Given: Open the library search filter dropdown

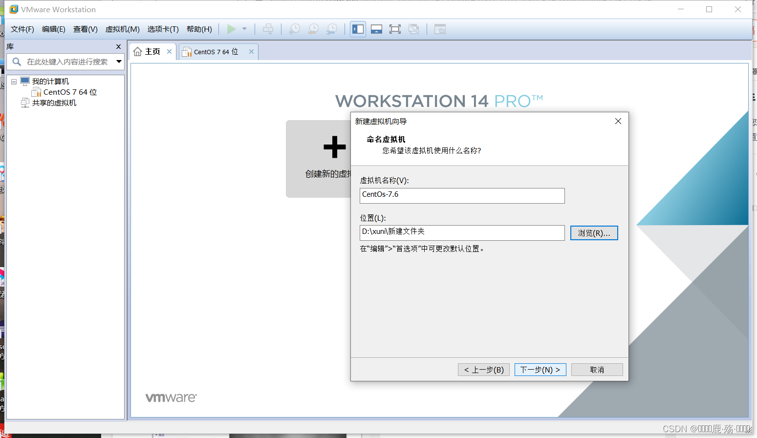Looking at the screenshot, I should click(x=119, y=62).
